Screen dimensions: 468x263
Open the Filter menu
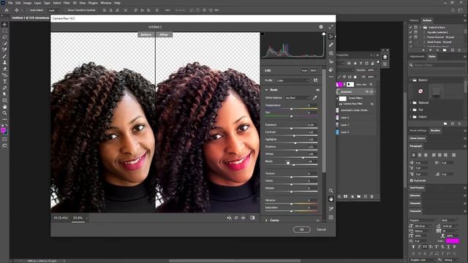[67, 3]
